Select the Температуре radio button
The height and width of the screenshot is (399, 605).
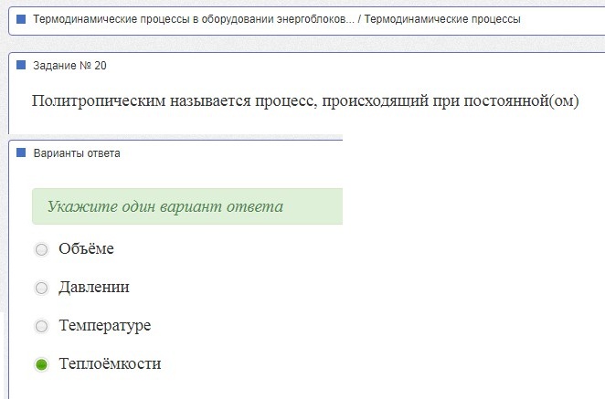click(x=41, y=326)
